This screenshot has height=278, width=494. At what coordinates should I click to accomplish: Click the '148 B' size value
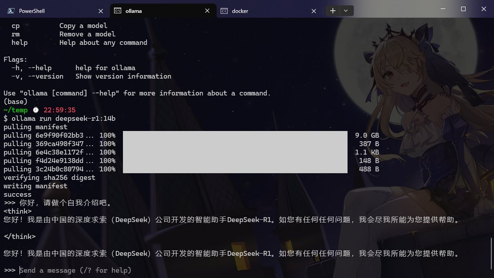click(369, 161)
